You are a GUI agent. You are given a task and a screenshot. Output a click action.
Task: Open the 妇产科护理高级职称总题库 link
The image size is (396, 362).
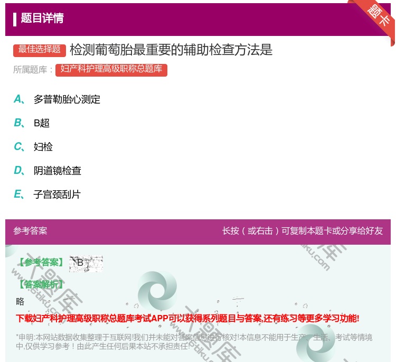click(x=111, y=70)
